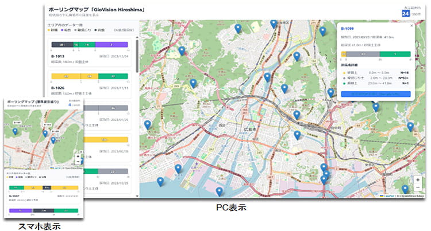Open the B-1087 card in the smartphone view
The image size is (431, 231).
tap(44, 194)
